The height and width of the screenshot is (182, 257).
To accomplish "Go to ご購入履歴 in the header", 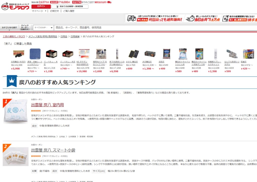I will pos(69,11).
